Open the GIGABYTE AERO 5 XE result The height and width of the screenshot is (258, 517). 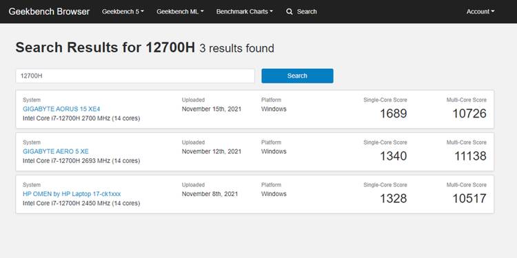click(x=56, y=151)
